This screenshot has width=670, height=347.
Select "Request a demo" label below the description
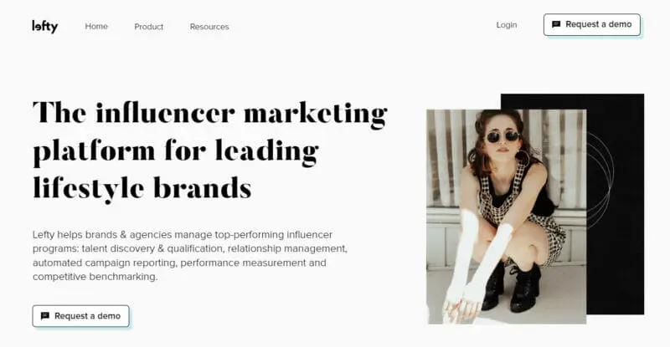[x=88, y=316]
